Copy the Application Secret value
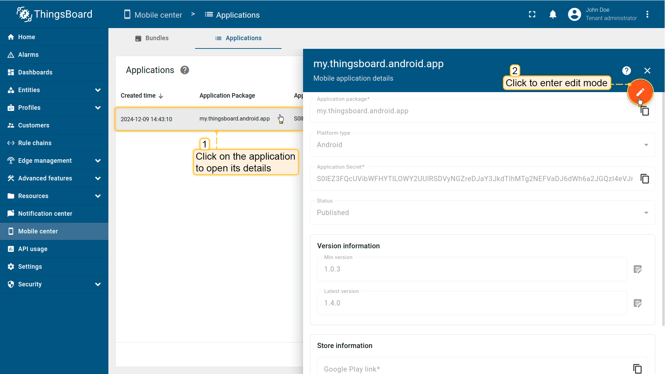Image resolution: width=665 pixels, height=374 pixels. click(645, 179)
